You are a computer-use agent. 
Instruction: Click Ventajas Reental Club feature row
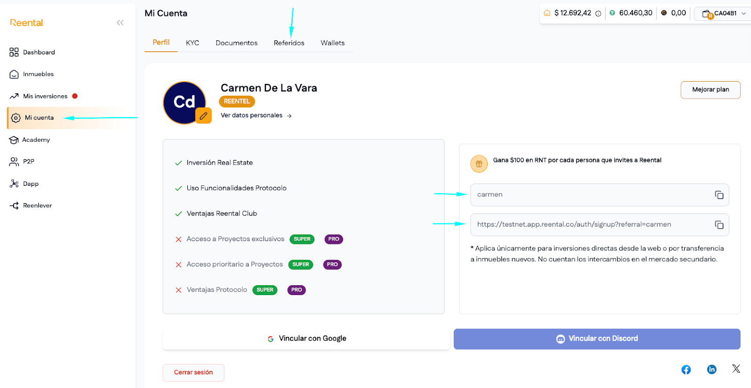[x=216, y=213]
